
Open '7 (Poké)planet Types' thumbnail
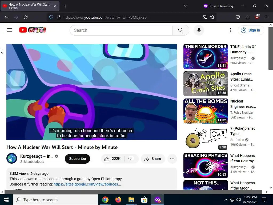pyautogui.click(x=206, y=138)
